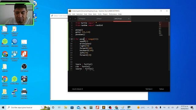Open the Edit menu in Sublime Text

pos(73,14)
